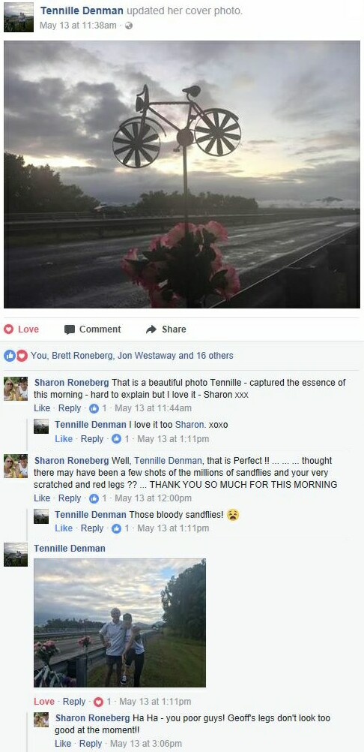Open the bicycle windmill cover photo

[182, 175]
